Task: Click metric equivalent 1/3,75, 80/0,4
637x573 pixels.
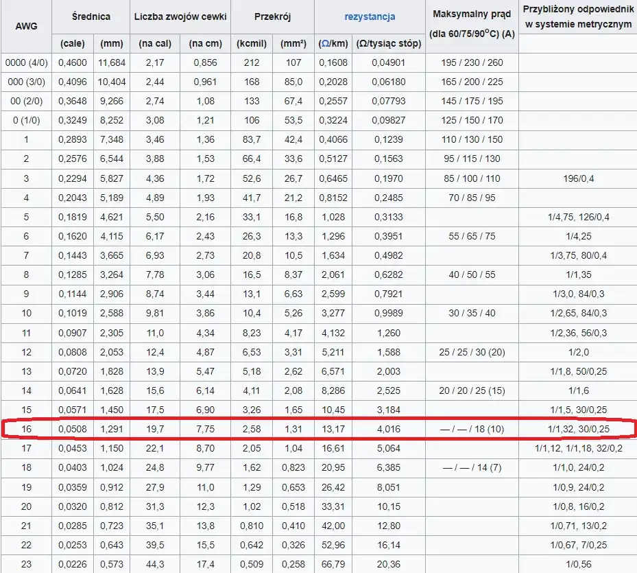Action: [x=579, y=255]
